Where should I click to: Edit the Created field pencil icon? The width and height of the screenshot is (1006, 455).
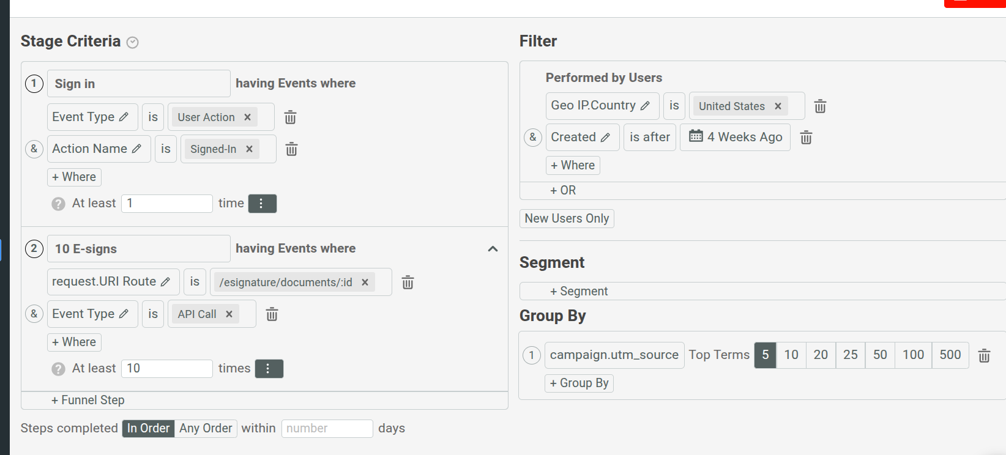pos(605,138)
